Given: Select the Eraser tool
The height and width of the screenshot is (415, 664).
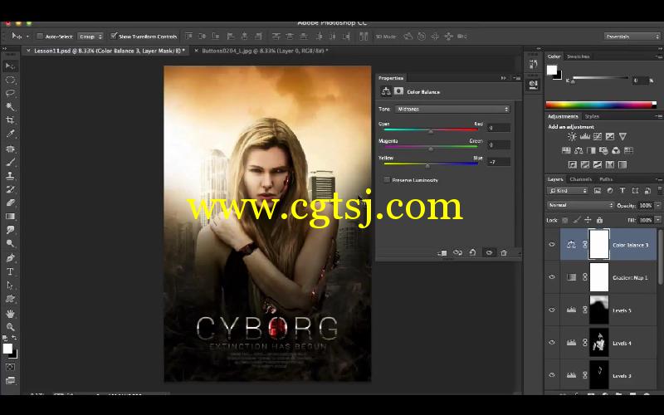Looking at the screenshot, I should tap(10, 203).
